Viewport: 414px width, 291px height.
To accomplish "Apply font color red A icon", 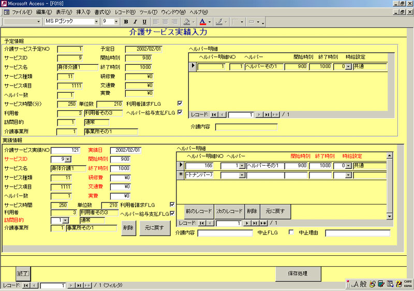I will pos(202,22).
